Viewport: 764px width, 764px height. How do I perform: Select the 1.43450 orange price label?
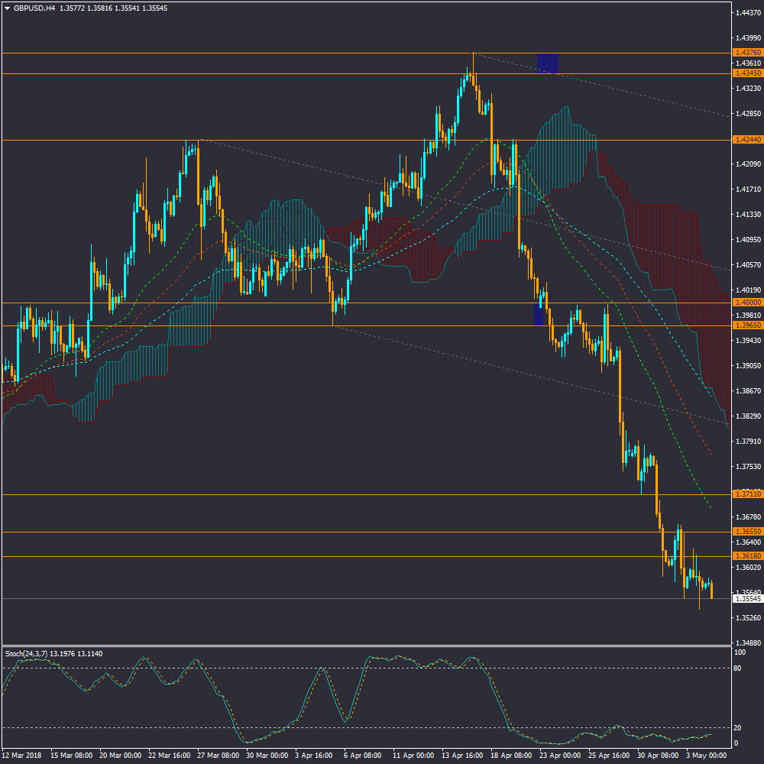click(x=747, y=73)
